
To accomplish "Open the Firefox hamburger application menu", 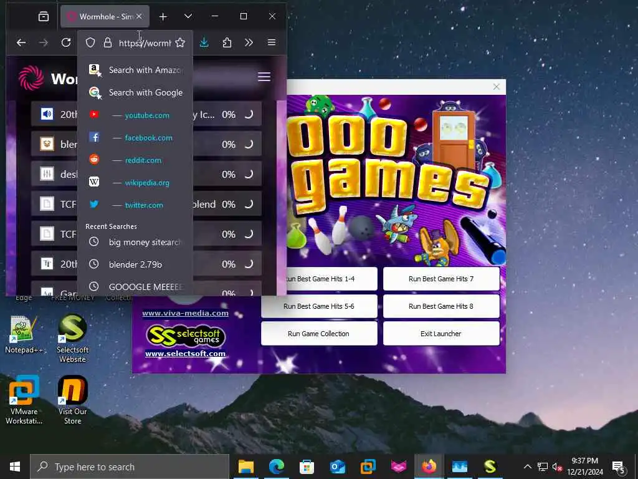I will click(x=272, y=42).
